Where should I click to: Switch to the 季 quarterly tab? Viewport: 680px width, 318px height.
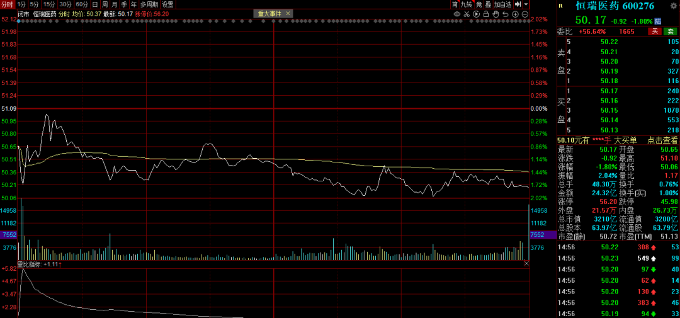pyautogui.click(x=124, y=4)
